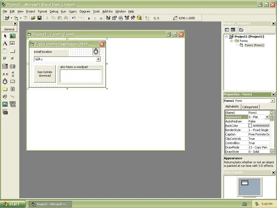Show the Project Explorer from the toolbar

click(x=108, y=18)
